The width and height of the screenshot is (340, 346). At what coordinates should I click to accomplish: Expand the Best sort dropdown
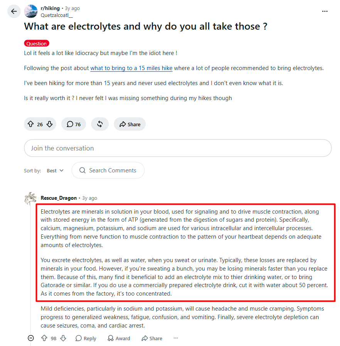point(55,170)
